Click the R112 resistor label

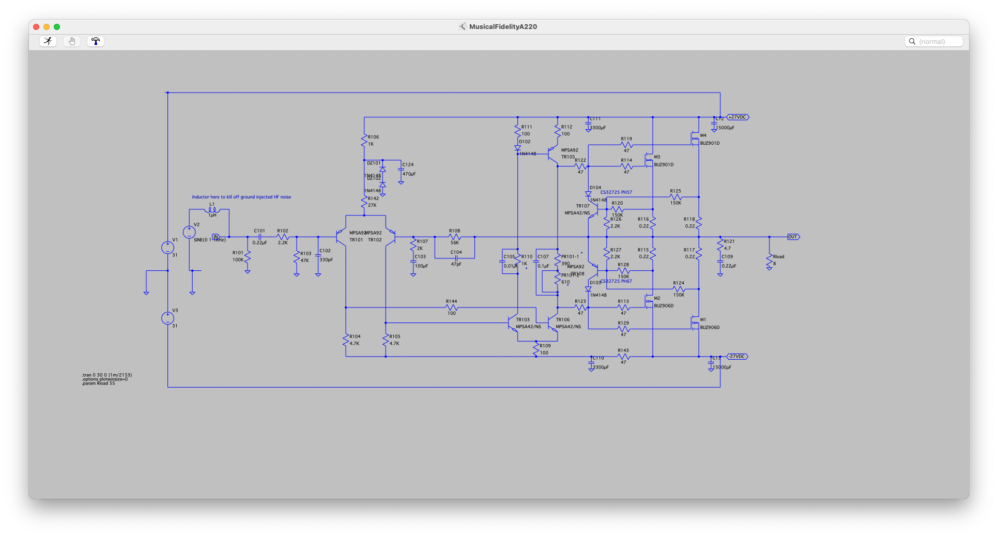(x=566, y=127)
